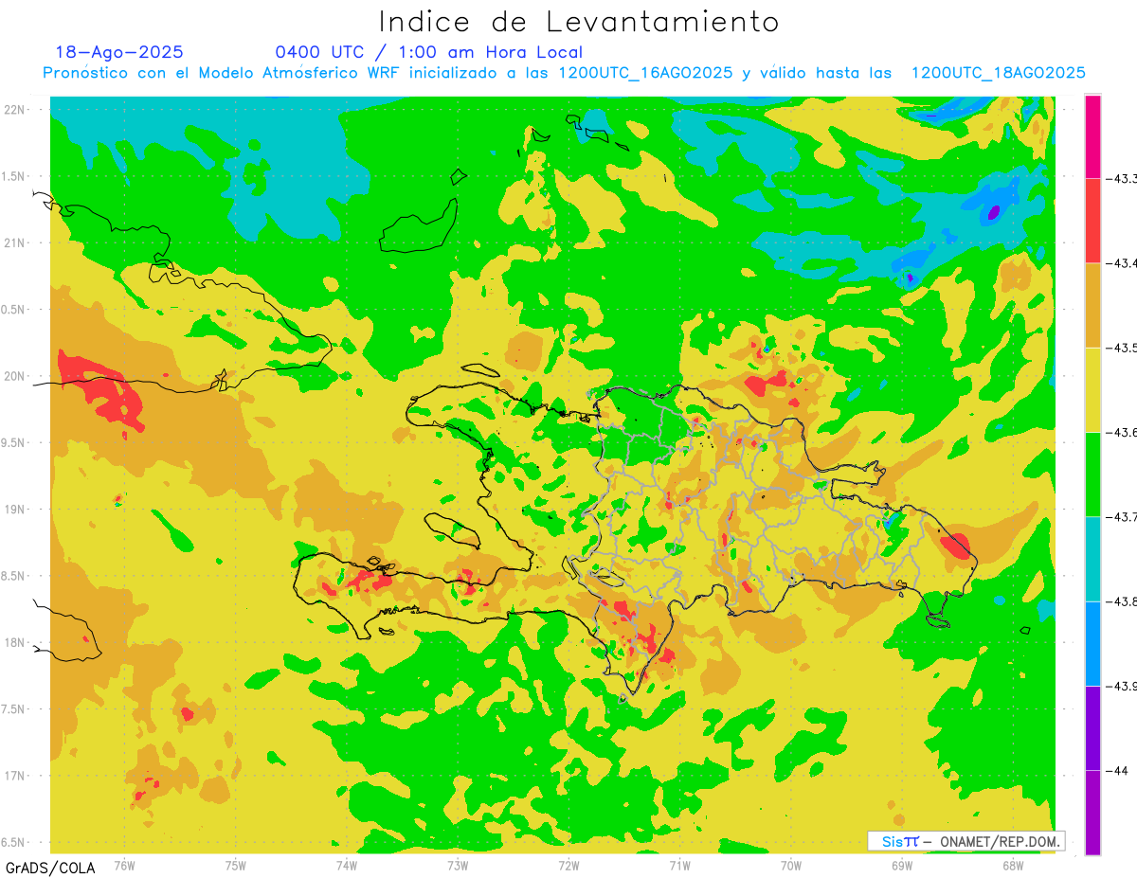Click the 68W longitude label
Viewport: 1137px width, 878px height.
[1013, 865]
